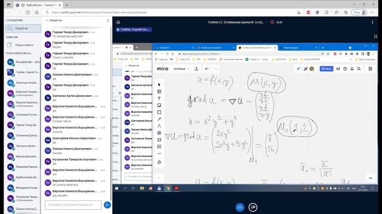Open BigBlueButton options menu at top right
382x214 pixels.
[372, 23]
